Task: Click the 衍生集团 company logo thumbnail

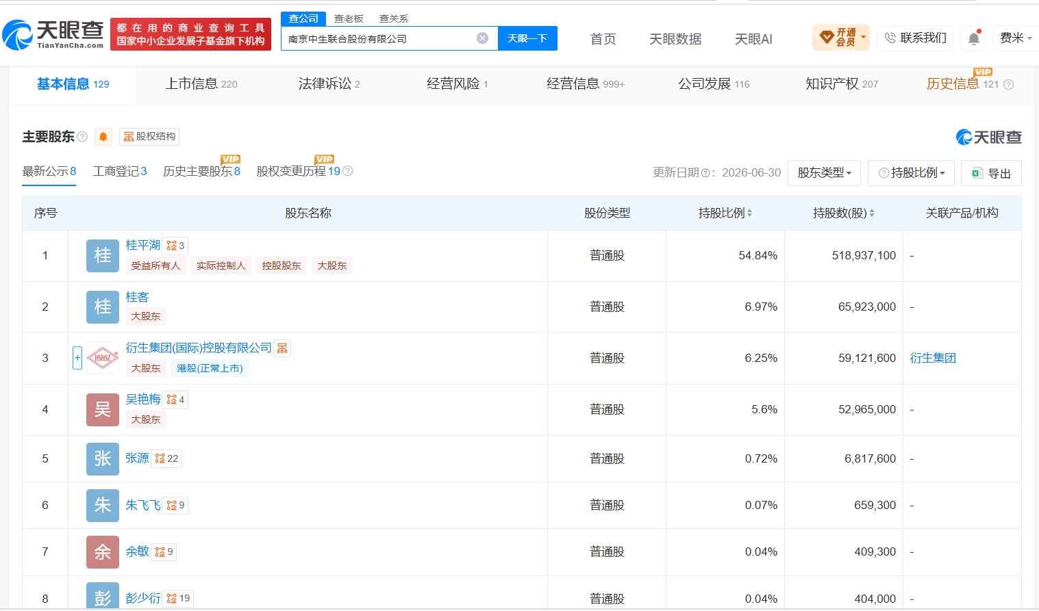Action: coord(103,358)
